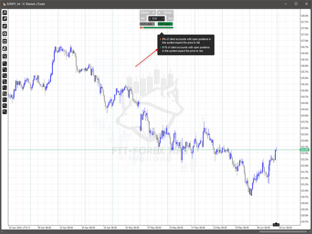Click the 0.01 volume input field
This screenshot has height=234, width=312.
point(157,19)
